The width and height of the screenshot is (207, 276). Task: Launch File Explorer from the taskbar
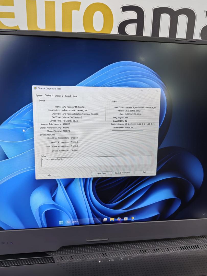click(112, 219)
